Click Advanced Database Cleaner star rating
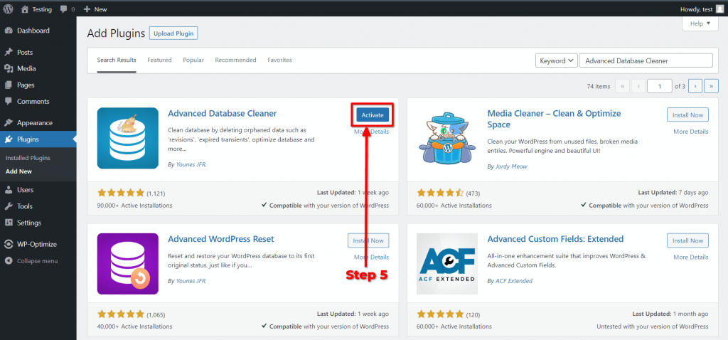Image resolution: width=728 pixels, height=340 pixels. click(121, 193)
